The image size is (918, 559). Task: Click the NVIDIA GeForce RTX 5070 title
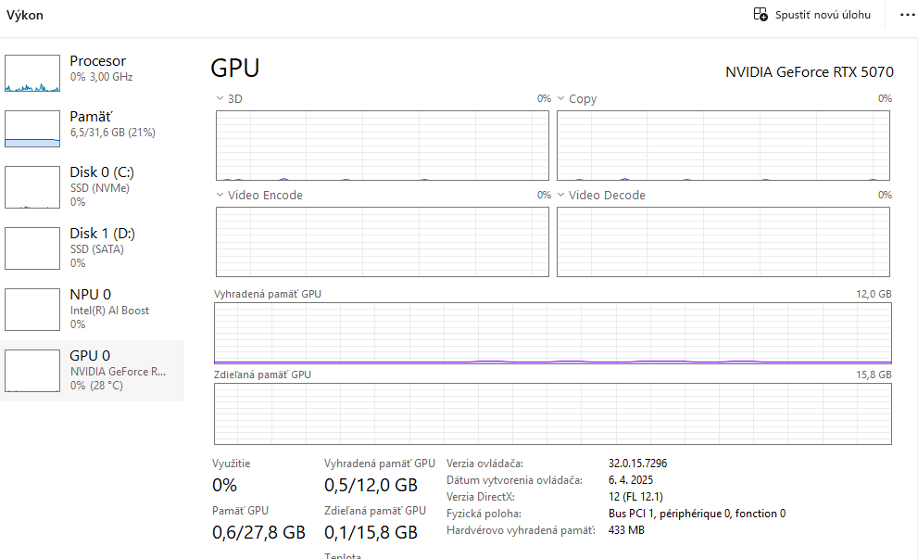pos(808,71)
